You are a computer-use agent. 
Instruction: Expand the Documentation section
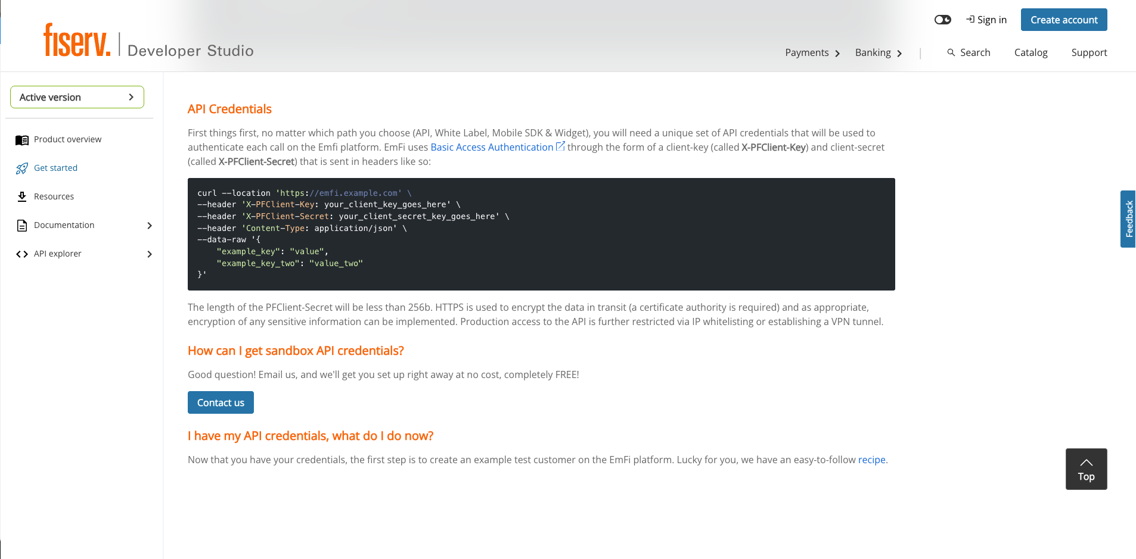coord(149,225)
